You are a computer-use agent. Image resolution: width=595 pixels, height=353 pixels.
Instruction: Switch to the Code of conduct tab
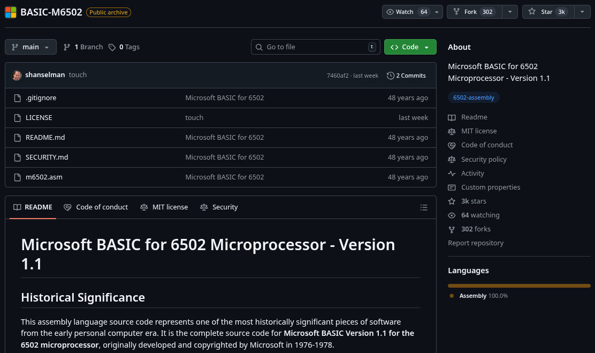96,207
